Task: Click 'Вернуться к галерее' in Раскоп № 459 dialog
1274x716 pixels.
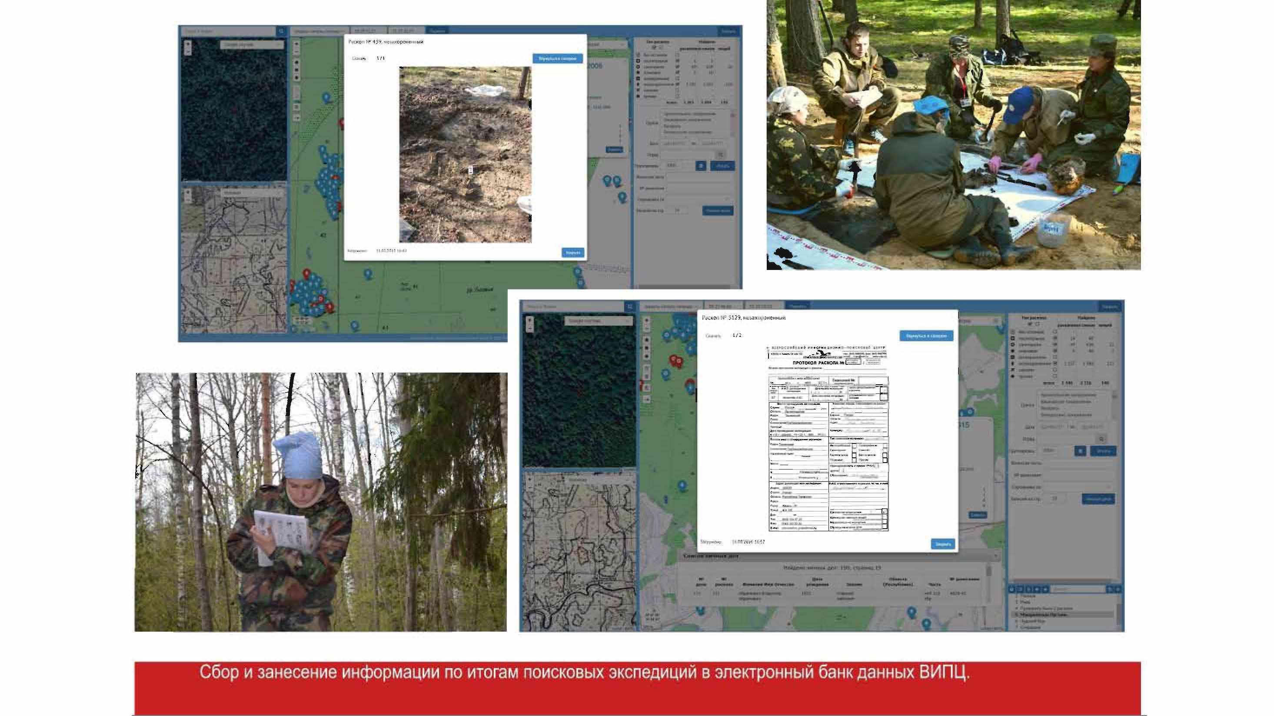Action: click(557, 58)
